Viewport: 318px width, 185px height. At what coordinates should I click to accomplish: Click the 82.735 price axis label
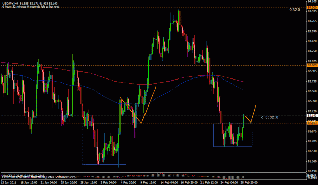[x=312, y=81]
